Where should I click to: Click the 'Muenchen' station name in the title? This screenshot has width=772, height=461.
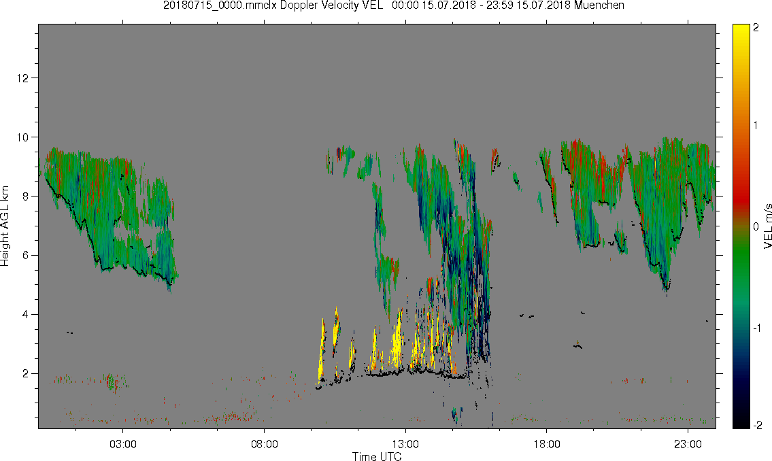[x=599, y=5]
